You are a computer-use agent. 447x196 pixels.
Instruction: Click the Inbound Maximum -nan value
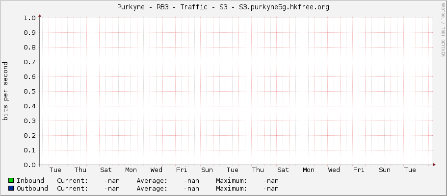(271, 181)
